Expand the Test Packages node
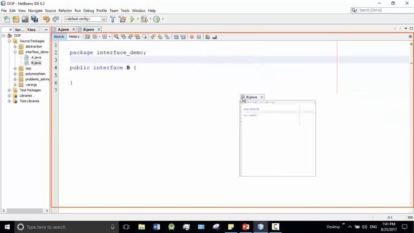The width and height of the screenshot is (414, 233). 9,91
